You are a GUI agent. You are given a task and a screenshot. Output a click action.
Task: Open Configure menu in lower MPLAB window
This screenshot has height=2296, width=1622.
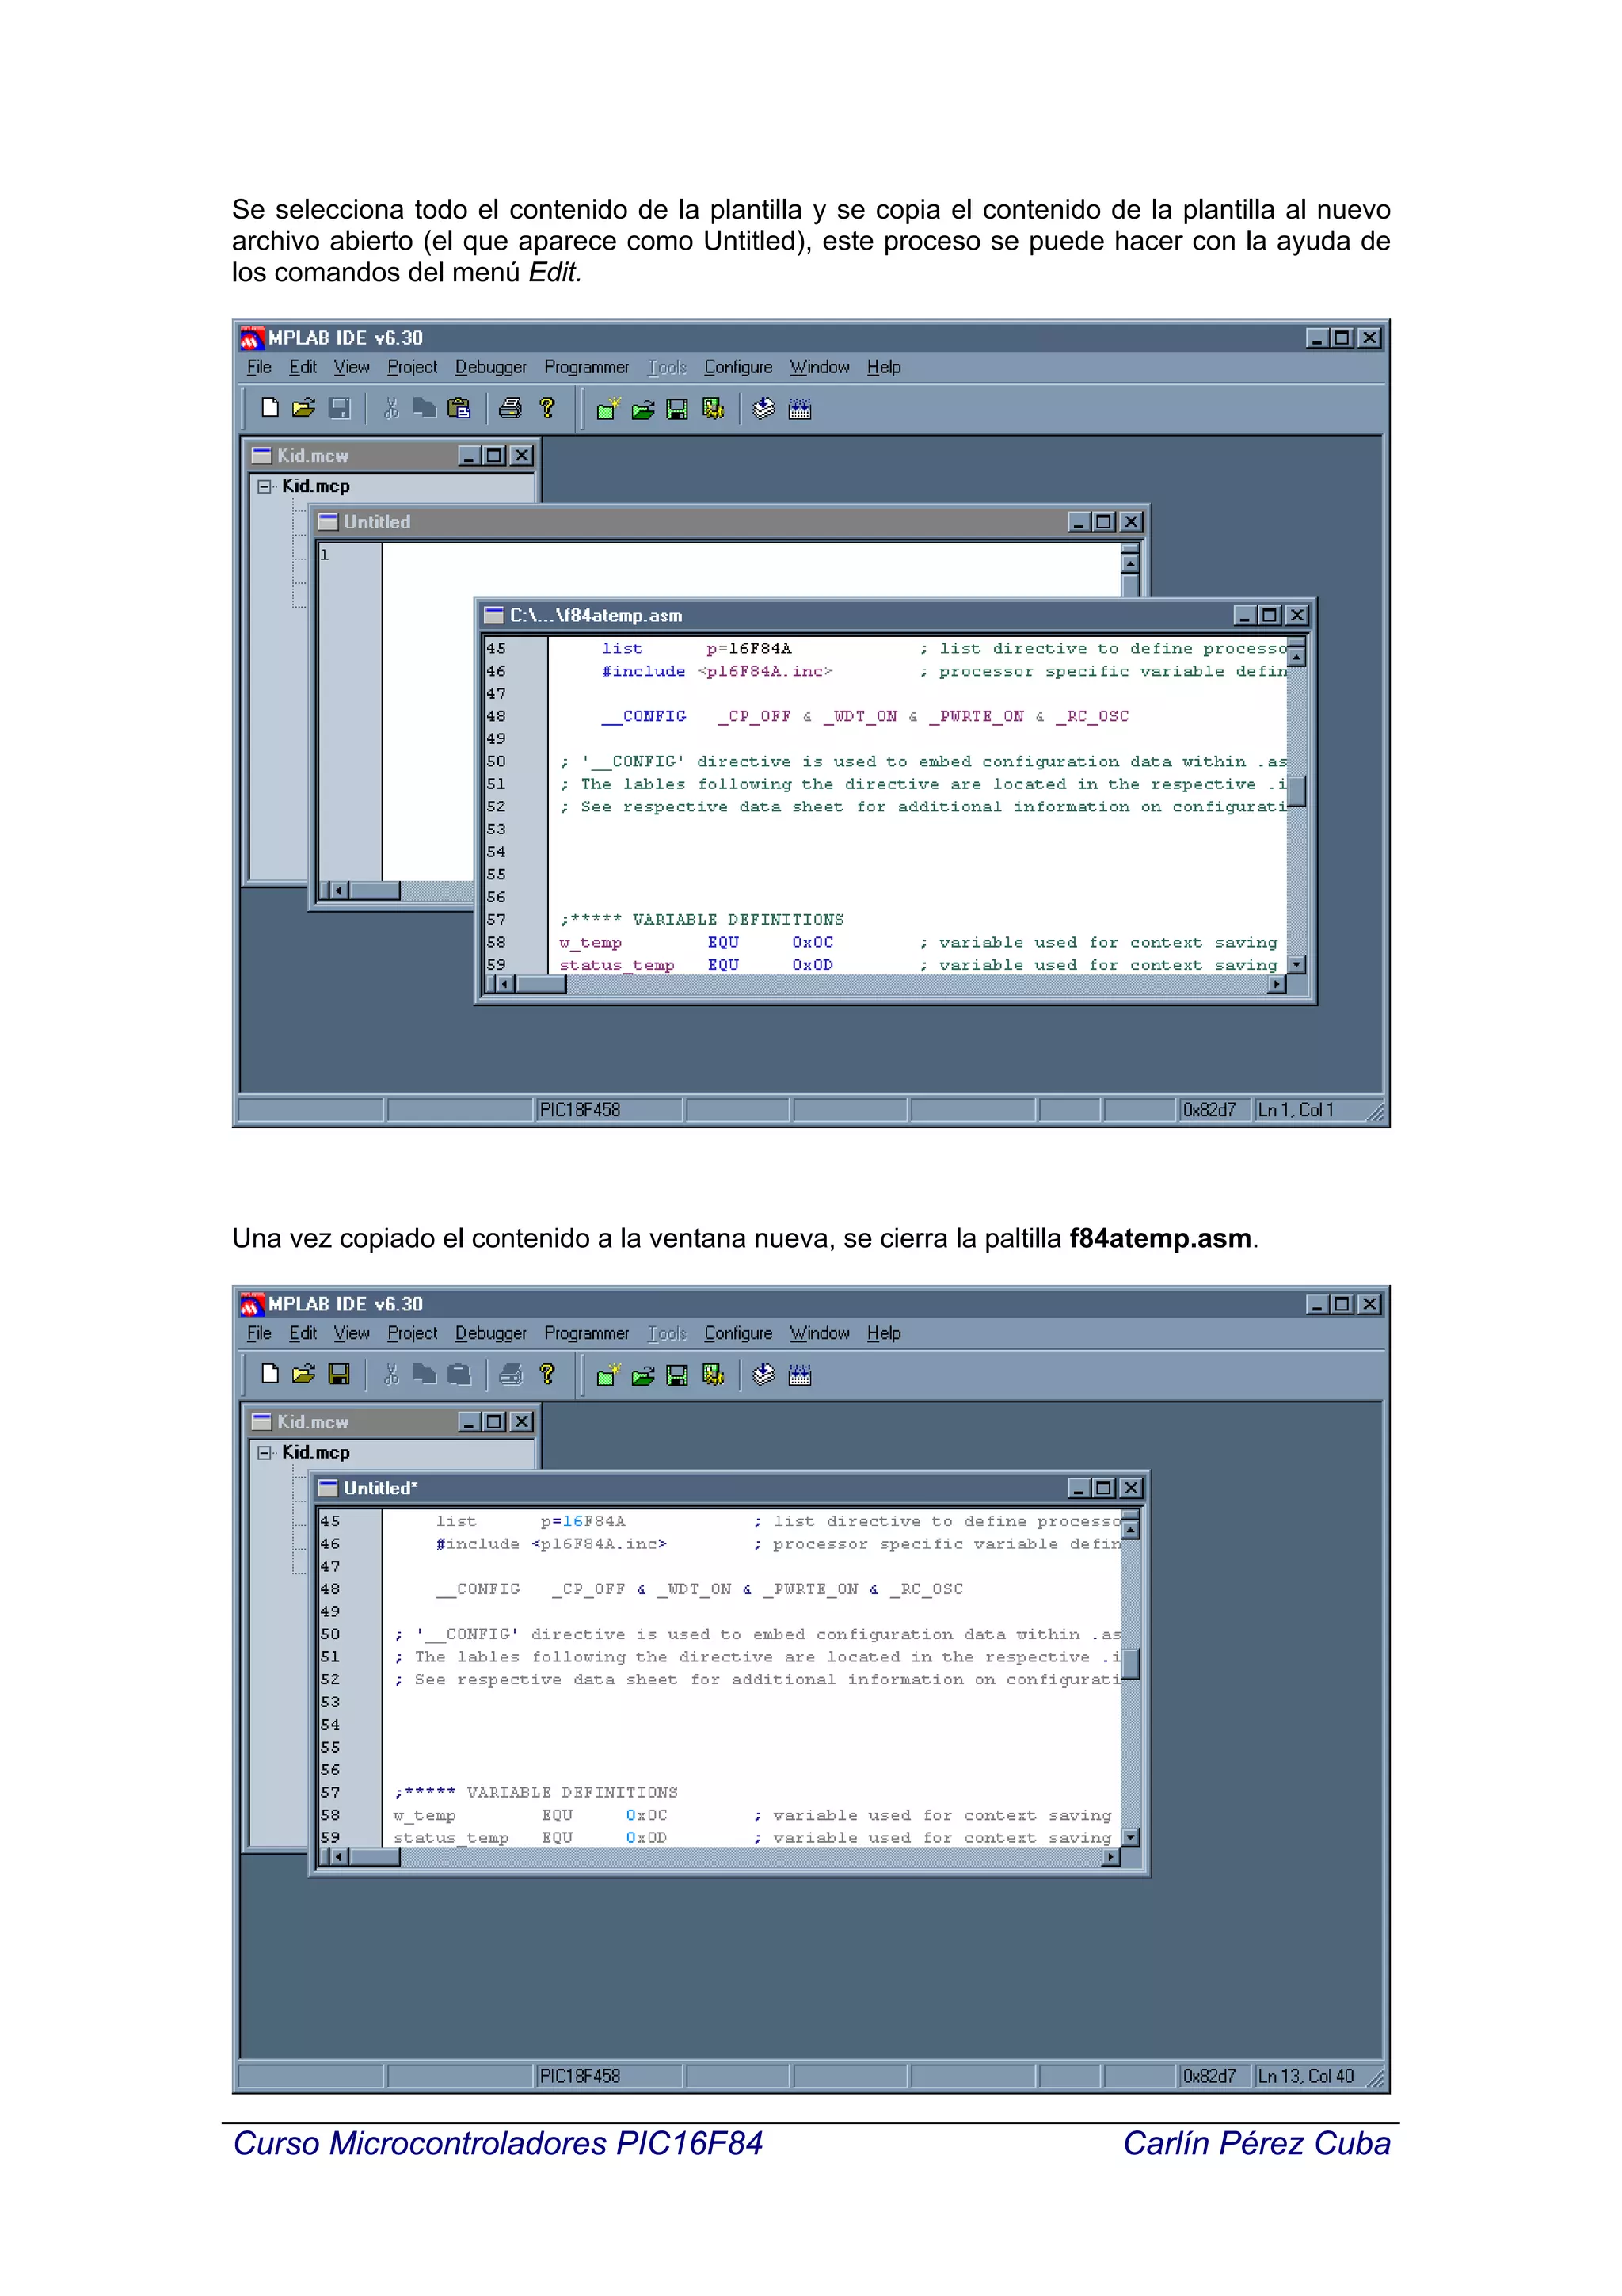coord(737,1333)
